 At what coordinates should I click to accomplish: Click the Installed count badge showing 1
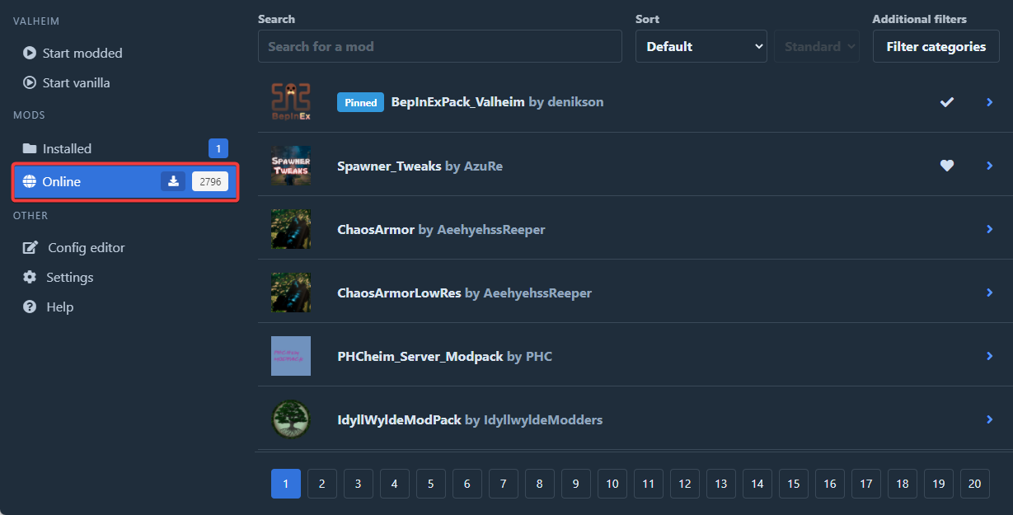[x=218, y=148]
